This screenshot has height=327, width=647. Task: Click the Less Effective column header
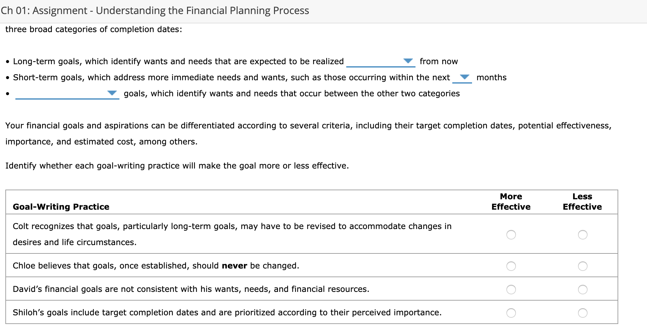(582, 201)
